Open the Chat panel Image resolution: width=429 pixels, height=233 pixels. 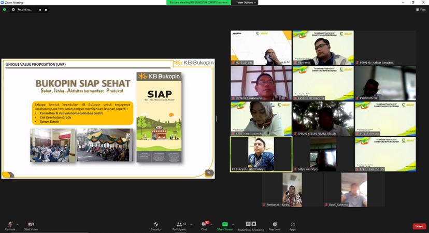[204, 225]
